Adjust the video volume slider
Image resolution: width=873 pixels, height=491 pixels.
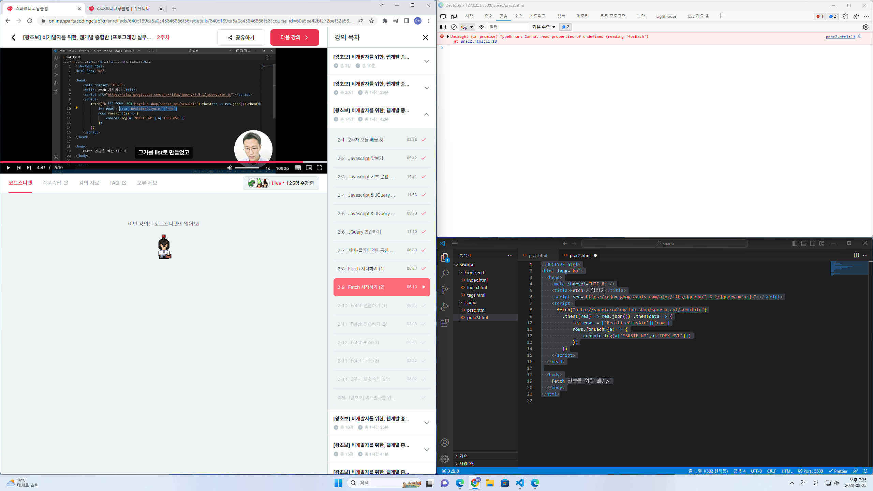pyautogui.click(x=247, y=168)
